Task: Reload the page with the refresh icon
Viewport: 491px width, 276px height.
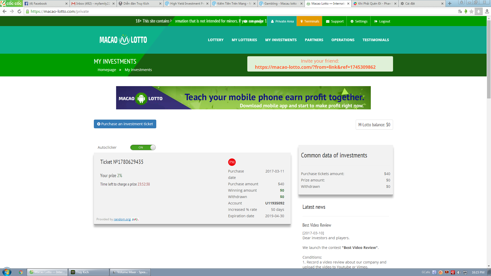Action: [19, 11]
